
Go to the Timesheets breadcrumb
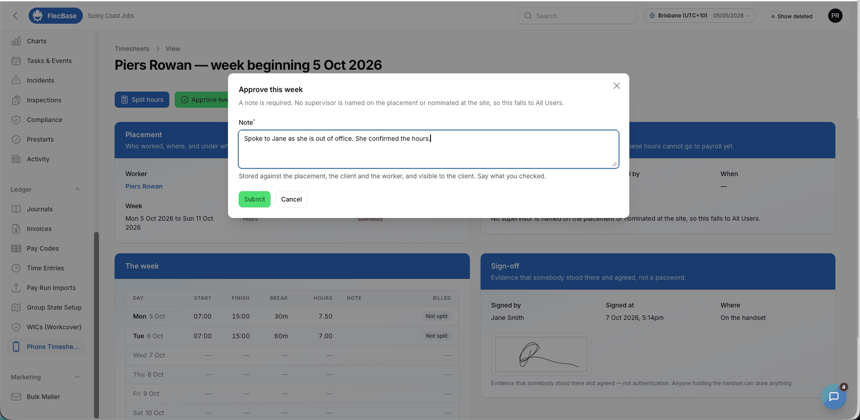tap(132, 49)
